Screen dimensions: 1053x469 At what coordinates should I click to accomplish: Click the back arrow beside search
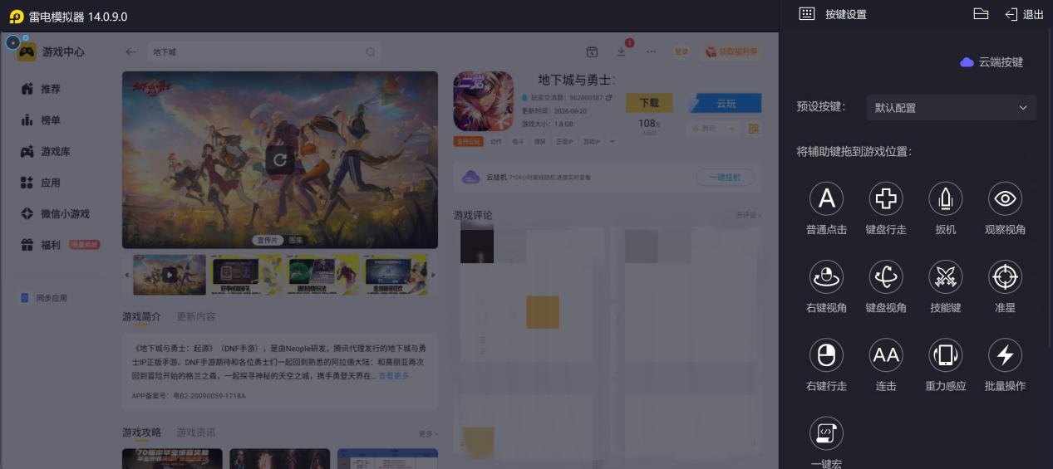(x=130, y=51)
